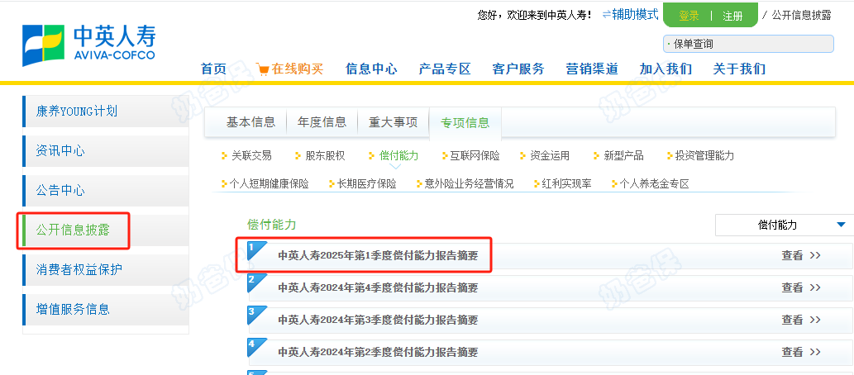The width and height of the screenshot is (854, 375).
Task: Open 中英人寿2025年第1季度偿付能力报告摘要
Action: click(x=377, y=255)
